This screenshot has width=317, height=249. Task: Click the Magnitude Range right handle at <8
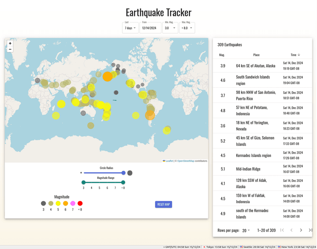[123, 183]
